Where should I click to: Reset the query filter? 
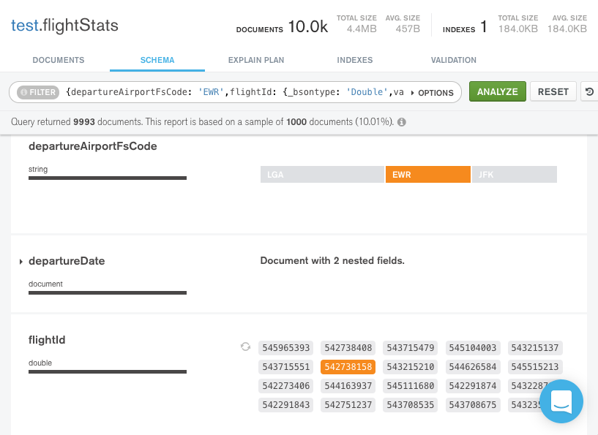(x=553, y=92)
